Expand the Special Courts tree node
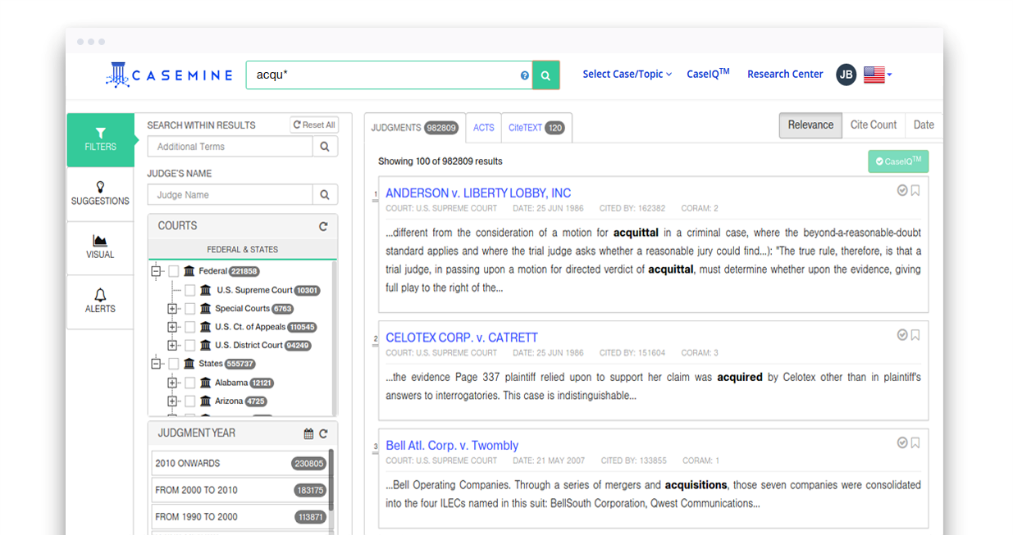 (x=171, y=309)
